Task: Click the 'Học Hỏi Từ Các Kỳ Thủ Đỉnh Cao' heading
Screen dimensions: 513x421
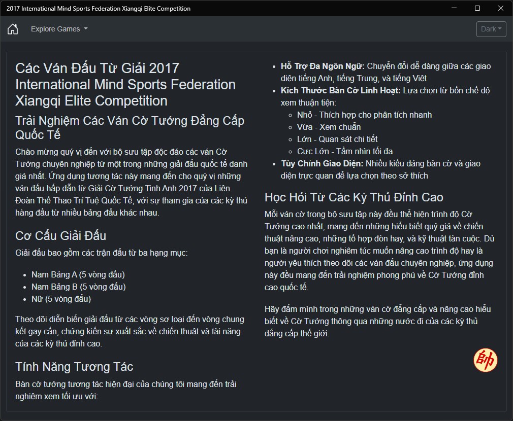Action: 354,197
